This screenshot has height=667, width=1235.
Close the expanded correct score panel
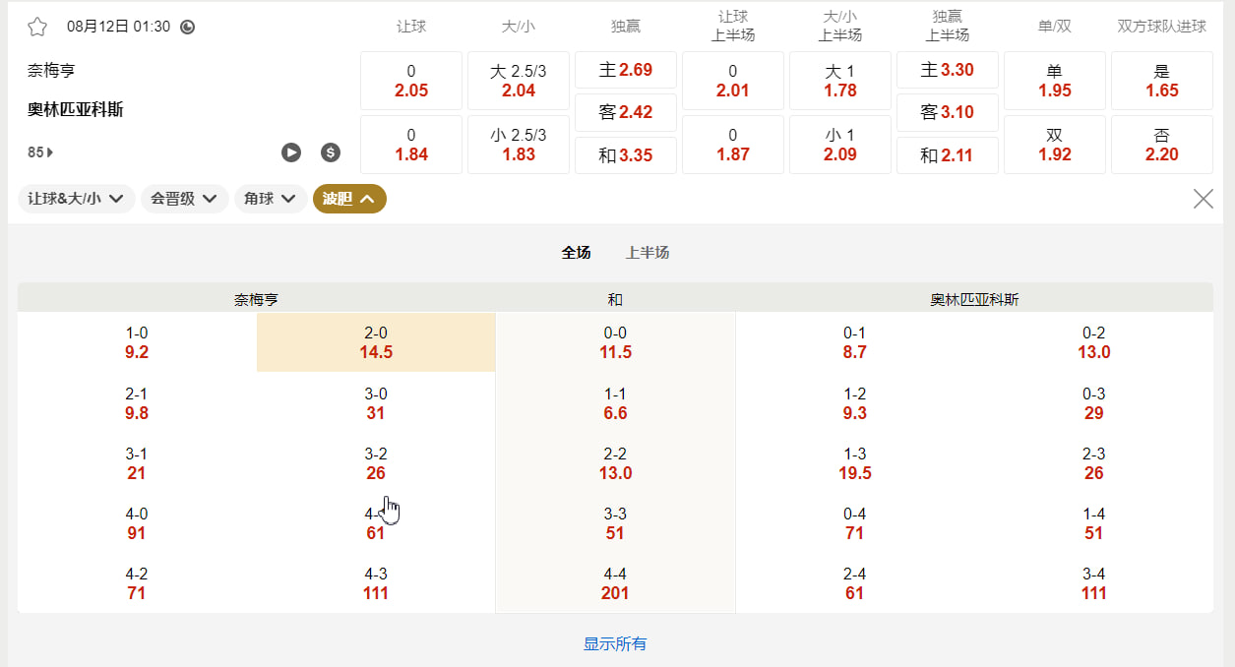1203,199
